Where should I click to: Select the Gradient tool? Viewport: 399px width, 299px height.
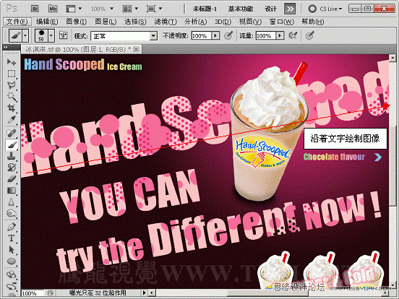pyautogui.click(x=11, y=191)
